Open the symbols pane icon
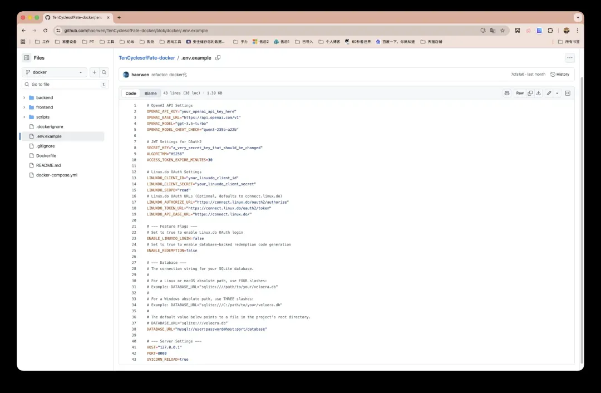 (568, 93)
